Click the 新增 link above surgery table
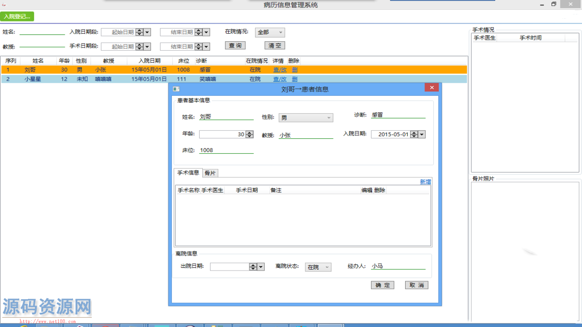 (x=425, y=182)
